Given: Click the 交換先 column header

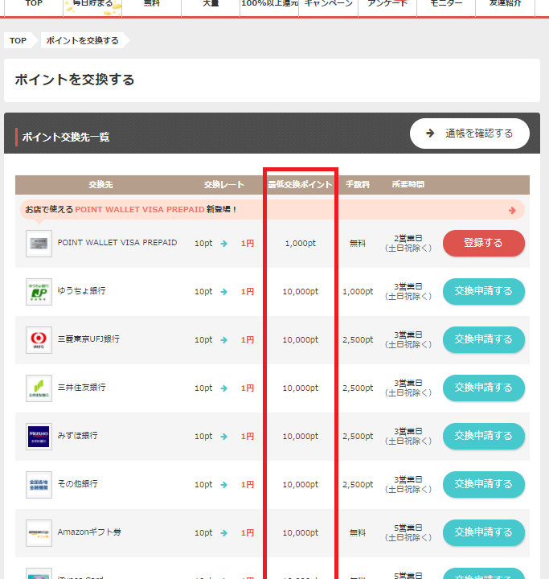Looking at the screenshot, I should tap(100, 185).
